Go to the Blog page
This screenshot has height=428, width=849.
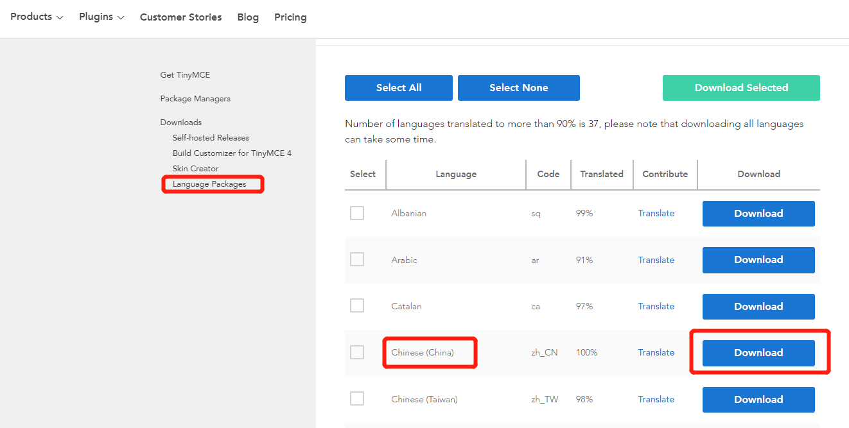point(248,17)
